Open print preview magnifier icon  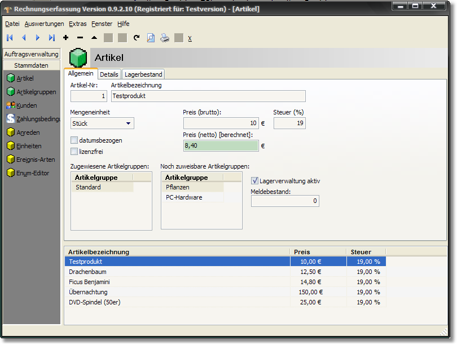tap(151, 38)
